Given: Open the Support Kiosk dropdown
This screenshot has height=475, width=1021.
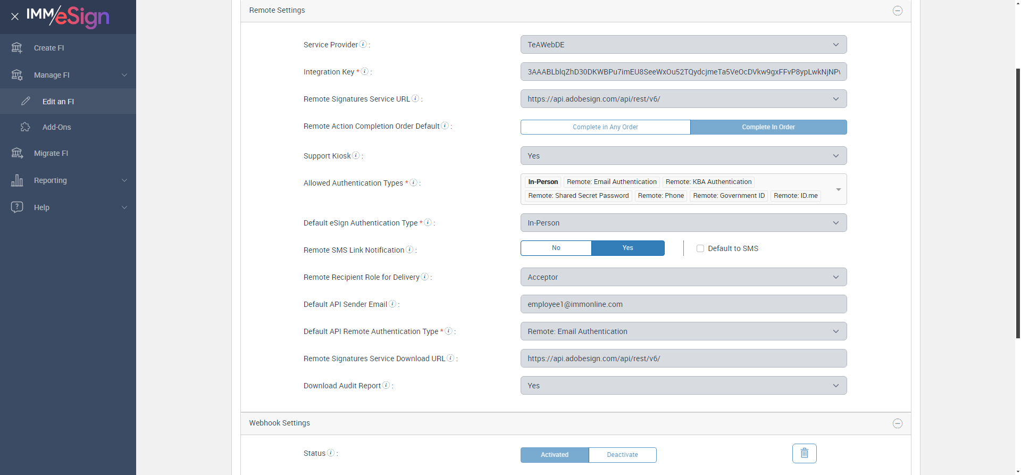Looking at the screenshot, I should coord(683,156).
